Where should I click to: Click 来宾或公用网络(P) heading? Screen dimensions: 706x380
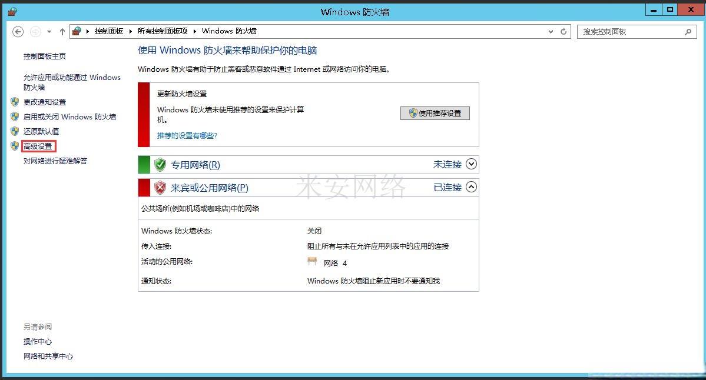tap(210, 188)
